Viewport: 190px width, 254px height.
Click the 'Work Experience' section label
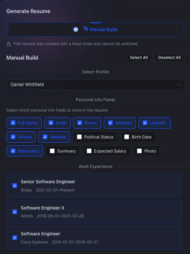[x=95, y=167]
